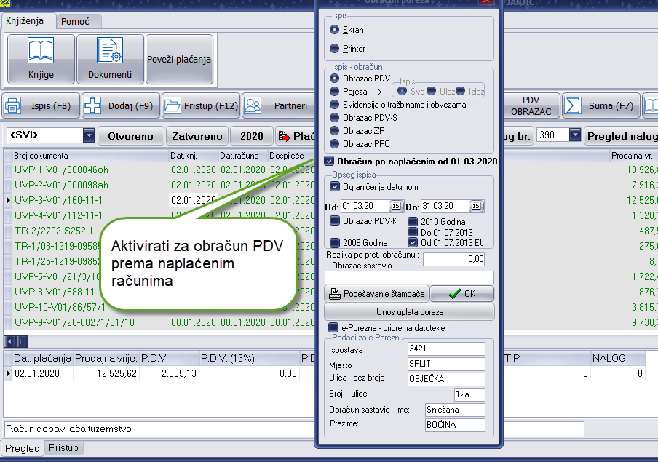Toggle Obračun po naplaćenom checkbox
658x462 pixels.
[x=330, y=161]
